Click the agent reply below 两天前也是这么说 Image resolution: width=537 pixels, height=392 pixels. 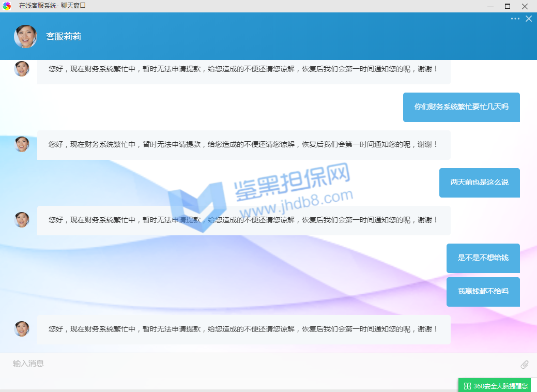coord(243,220)
